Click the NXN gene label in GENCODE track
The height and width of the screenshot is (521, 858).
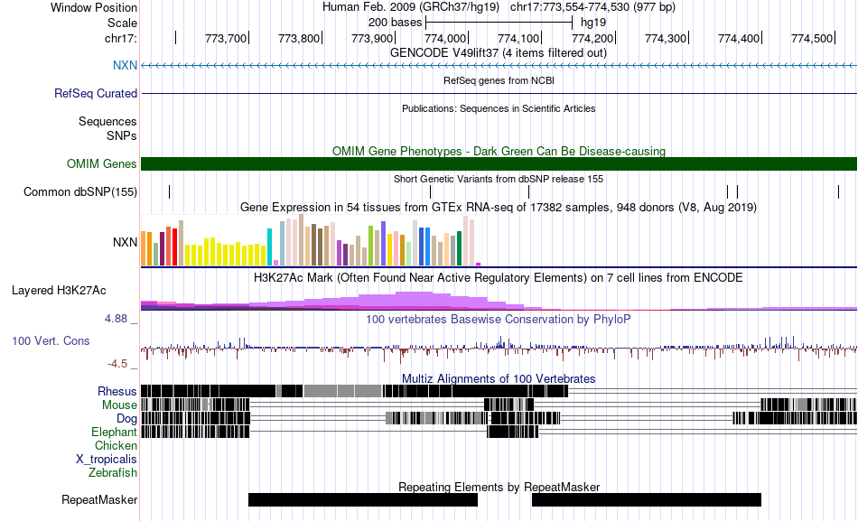(125, 66)
